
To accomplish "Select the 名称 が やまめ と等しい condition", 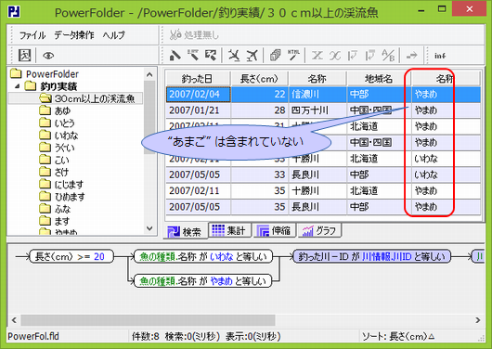I will click(202, 281).
